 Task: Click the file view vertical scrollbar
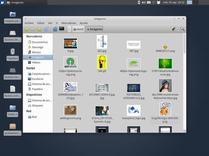pyautogui.click(x=185, y=44)
